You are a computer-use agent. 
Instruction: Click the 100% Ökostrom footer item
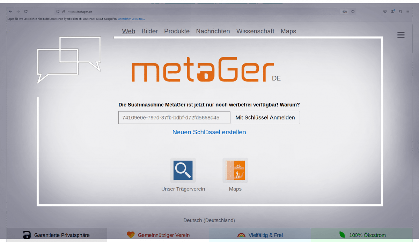coord(362,235)
